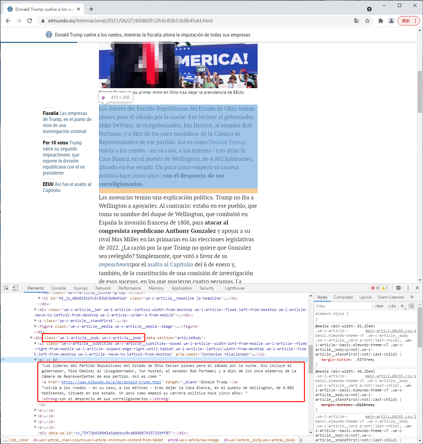The width and height of the screenshot is (423, 444).
Task: Expand the first collapsed p node below
Action: click(36, 410)
